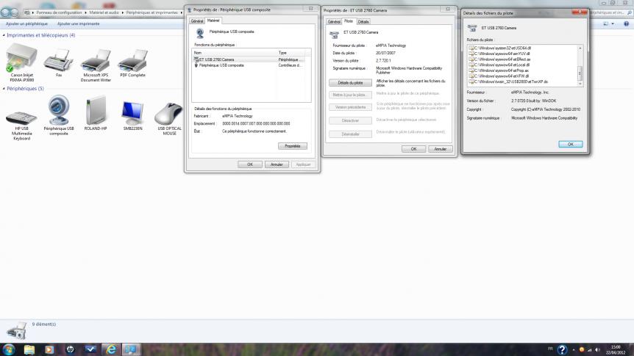Click OK in the ET USB 2760 Camera properties dialog
The height and width of the screenshot is (356, 634).
tap(413, 149)
